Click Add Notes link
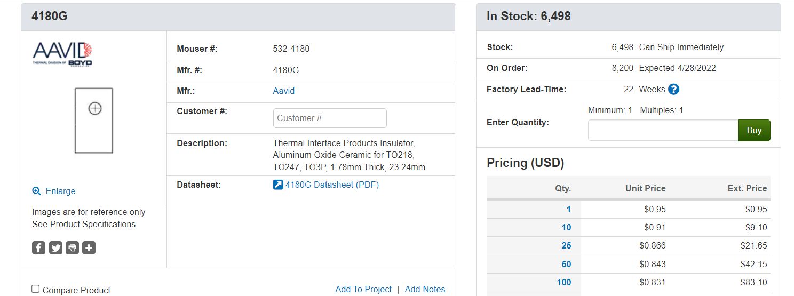The height and width of the screenshot is (296, 794). [x=425, y=289]
